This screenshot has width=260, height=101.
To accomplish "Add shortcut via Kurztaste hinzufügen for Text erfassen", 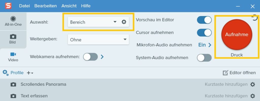I will coord(226,96).
